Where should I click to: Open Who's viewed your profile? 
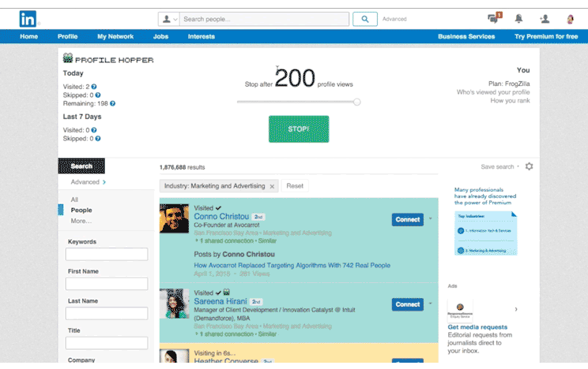point(493,92)
